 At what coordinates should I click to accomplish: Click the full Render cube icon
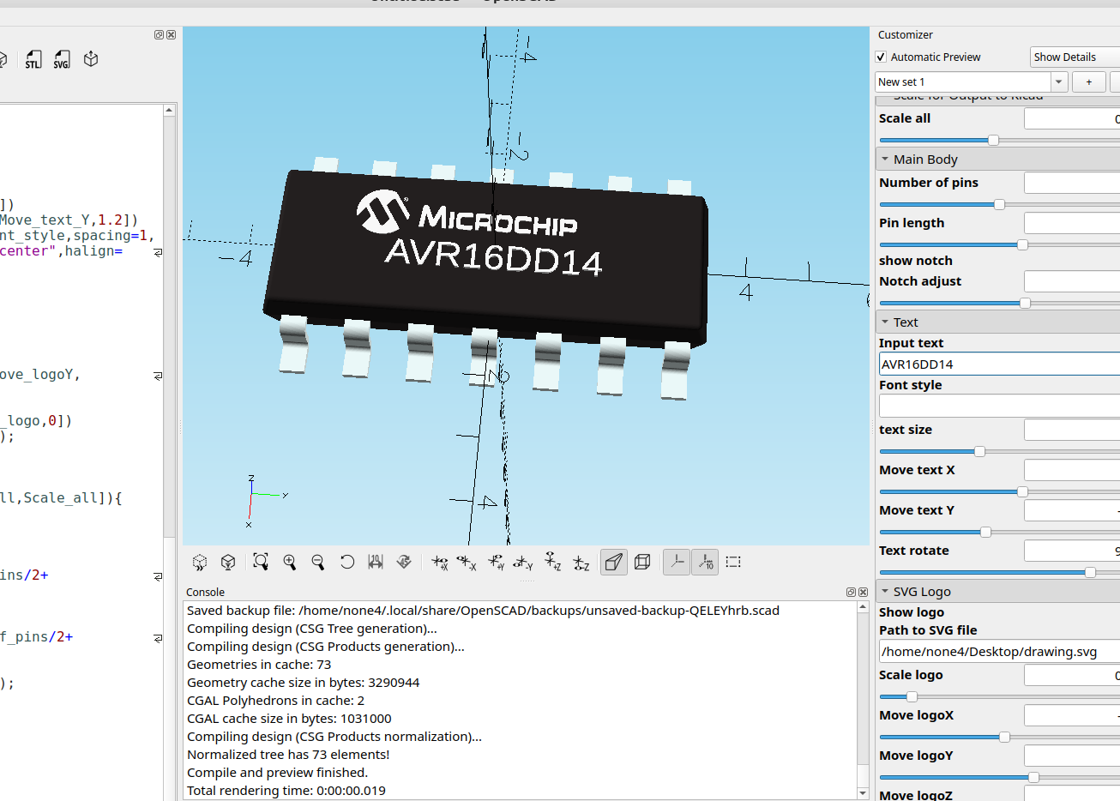point(228,562)
